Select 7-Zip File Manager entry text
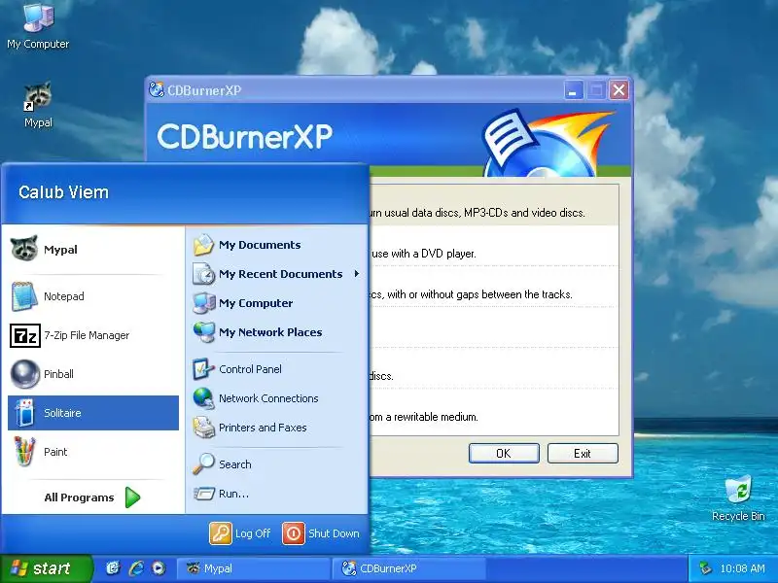778x583 pixels. pos(87,335)
